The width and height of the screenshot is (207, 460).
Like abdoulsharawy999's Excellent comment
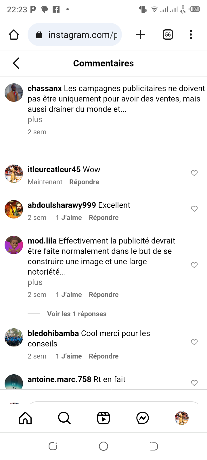194,208
